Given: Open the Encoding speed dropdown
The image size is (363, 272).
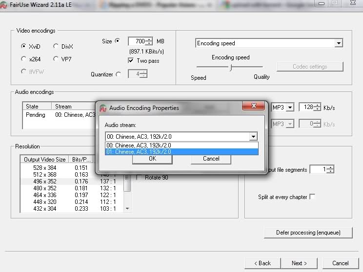Looking at the screenshot, I should (x=339, y=43).
